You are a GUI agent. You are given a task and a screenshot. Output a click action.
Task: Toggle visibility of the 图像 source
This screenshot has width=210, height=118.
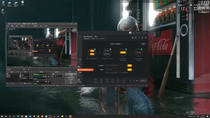pyautogui.click(x=30, y=75)
